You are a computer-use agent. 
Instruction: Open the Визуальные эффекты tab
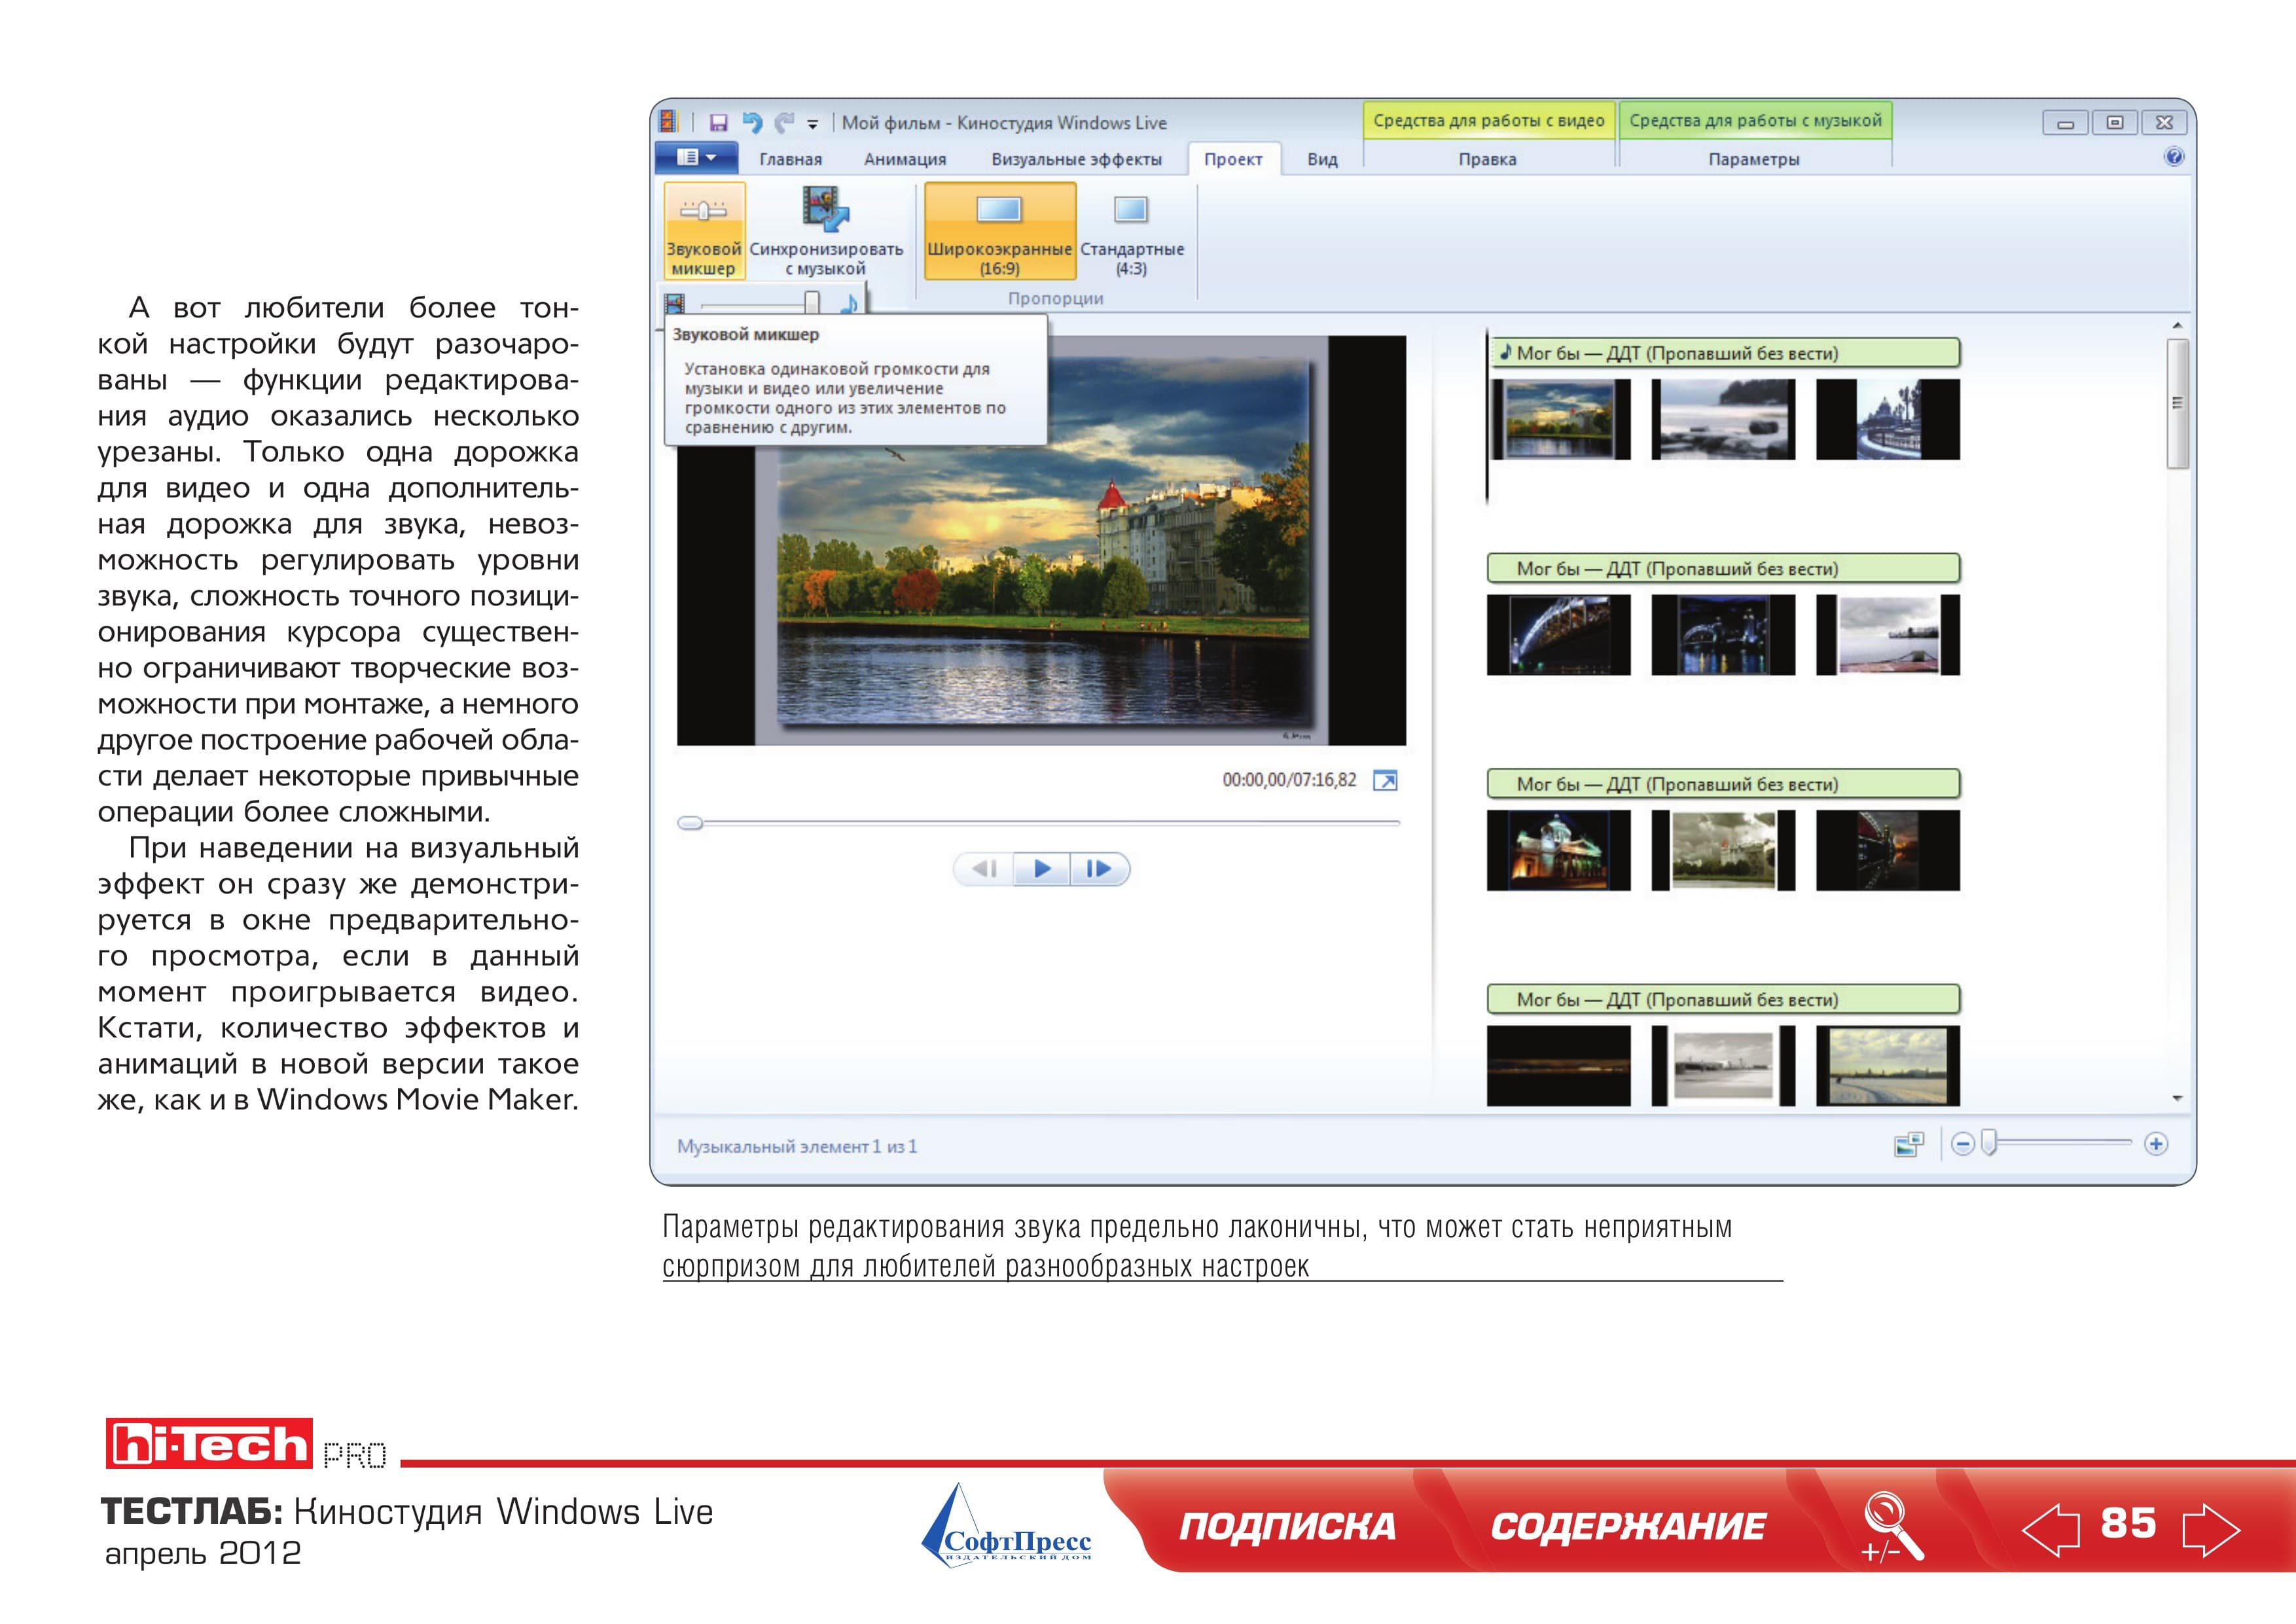coord(1076,159)
